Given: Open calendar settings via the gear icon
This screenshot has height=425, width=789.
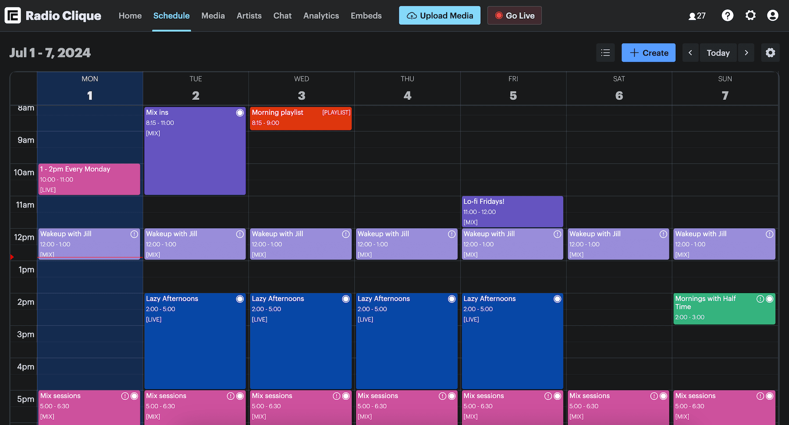Looking at the screenshot, I should (x=771, y=53).
